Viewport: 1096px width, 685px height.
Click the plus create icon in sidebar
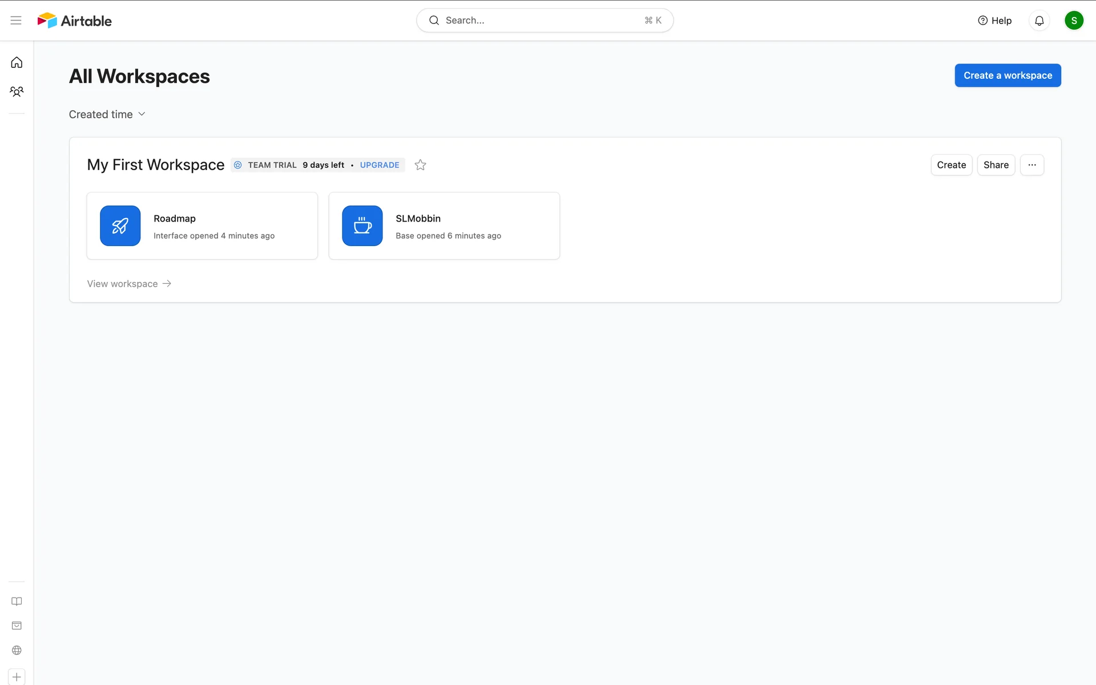[x=17, y=677]
